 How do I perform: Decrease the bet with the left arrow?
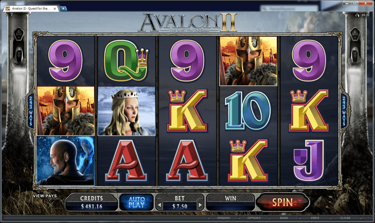(x=160, y=205)
